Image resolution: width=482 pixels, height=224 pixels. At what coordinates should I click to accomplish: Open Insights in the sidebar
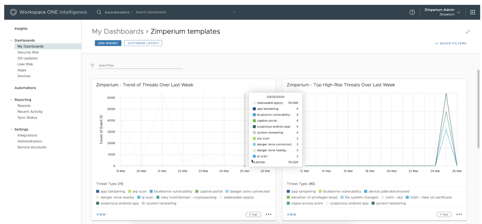[x=21, y=29]
